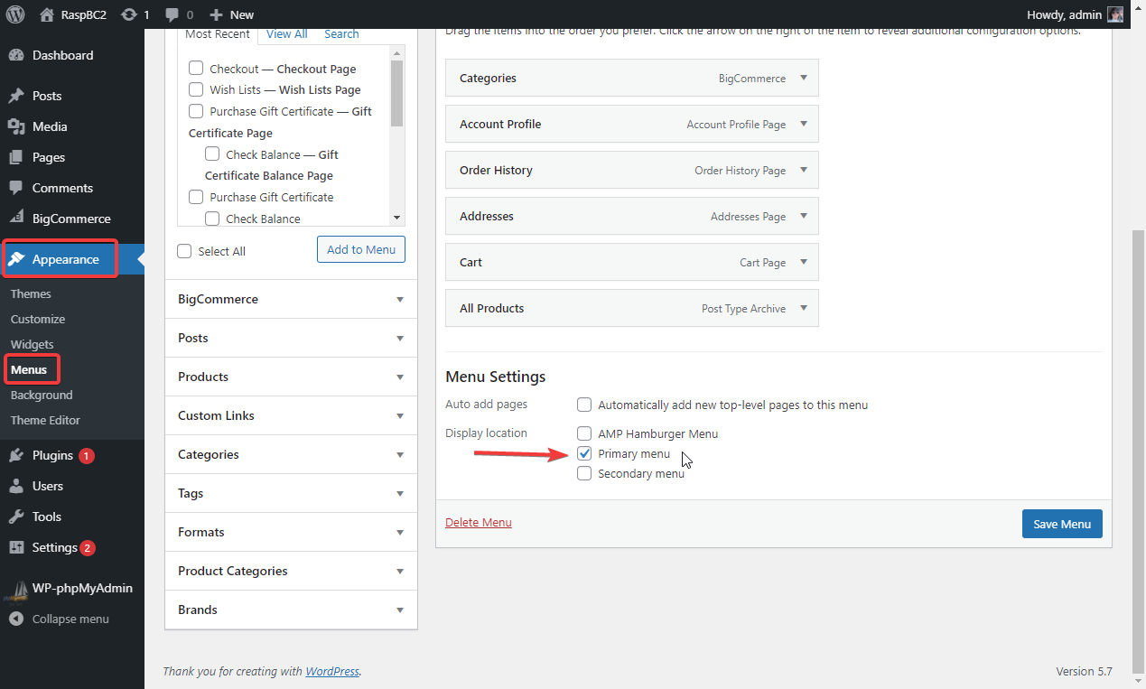Click the Tools wrench icon

click(x=16, y=517)
